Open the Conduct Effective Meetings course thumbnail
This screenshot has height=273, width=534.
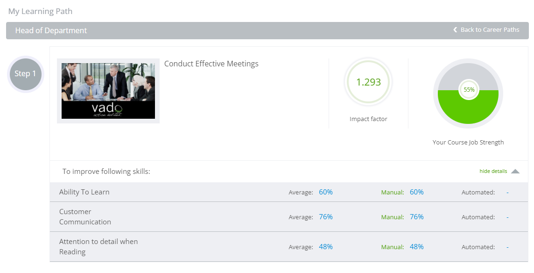[108, 91]
